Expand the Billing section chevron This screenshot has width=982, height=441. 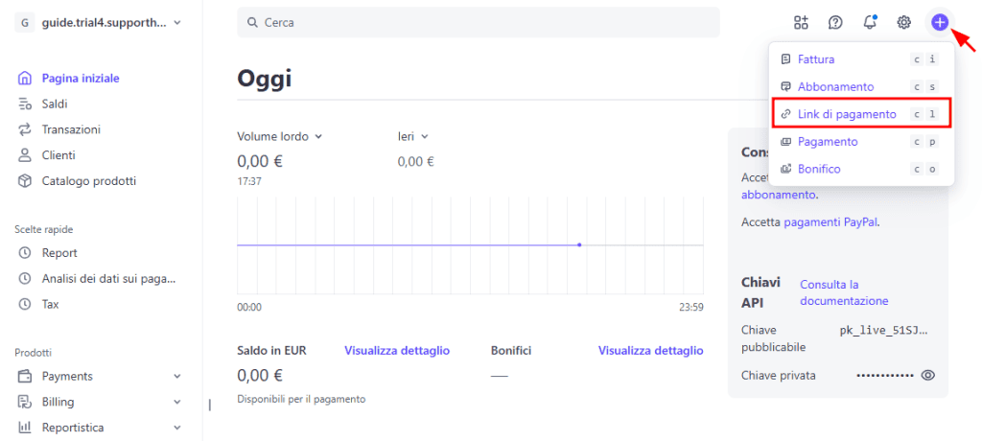tap(177, 402)
